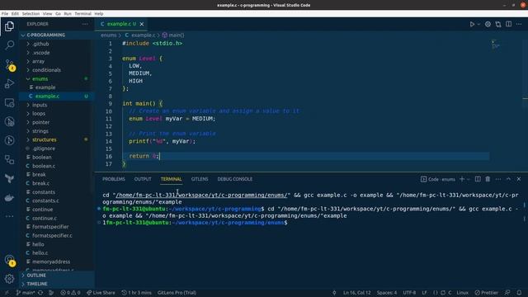The image size is (528, 297).
Task: Open the Remote Explorer view
Action: pos(9,102)
